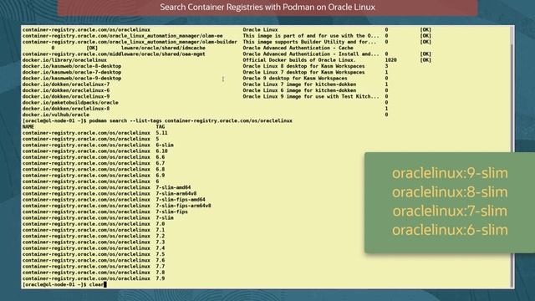
Task: Select the tag "7.0"
Action: (x=160, y=224)
